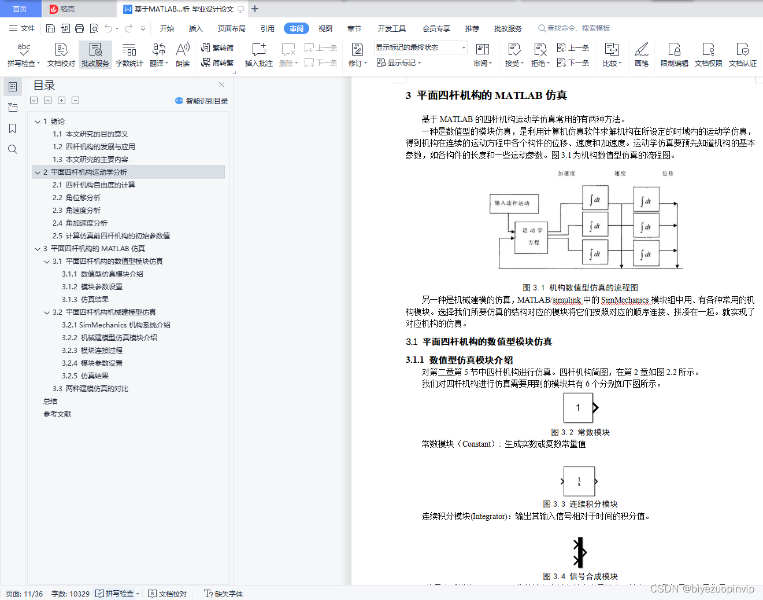Click 缺失字体 in the status bar
The width and height of the screenshot is (763, 600).
(224, 594)
